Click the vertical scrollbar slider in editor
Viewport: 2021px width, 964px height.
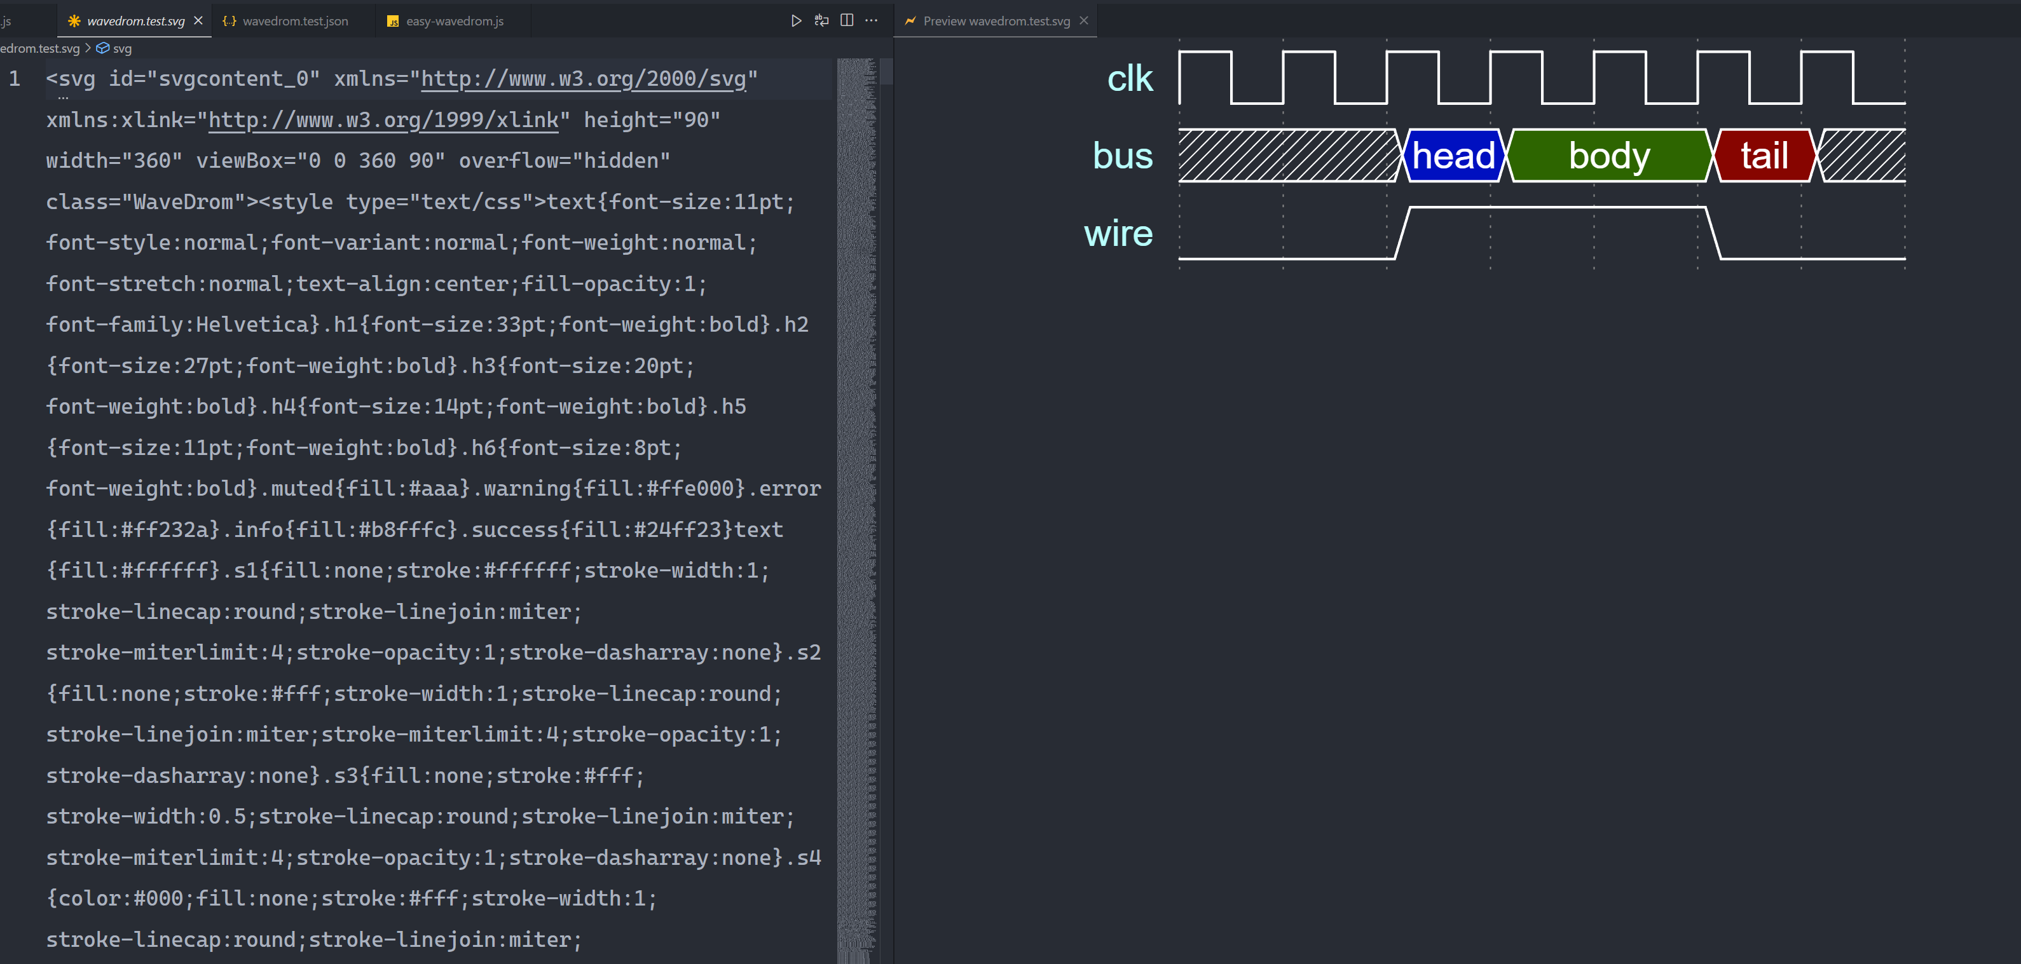coord(887,71)
